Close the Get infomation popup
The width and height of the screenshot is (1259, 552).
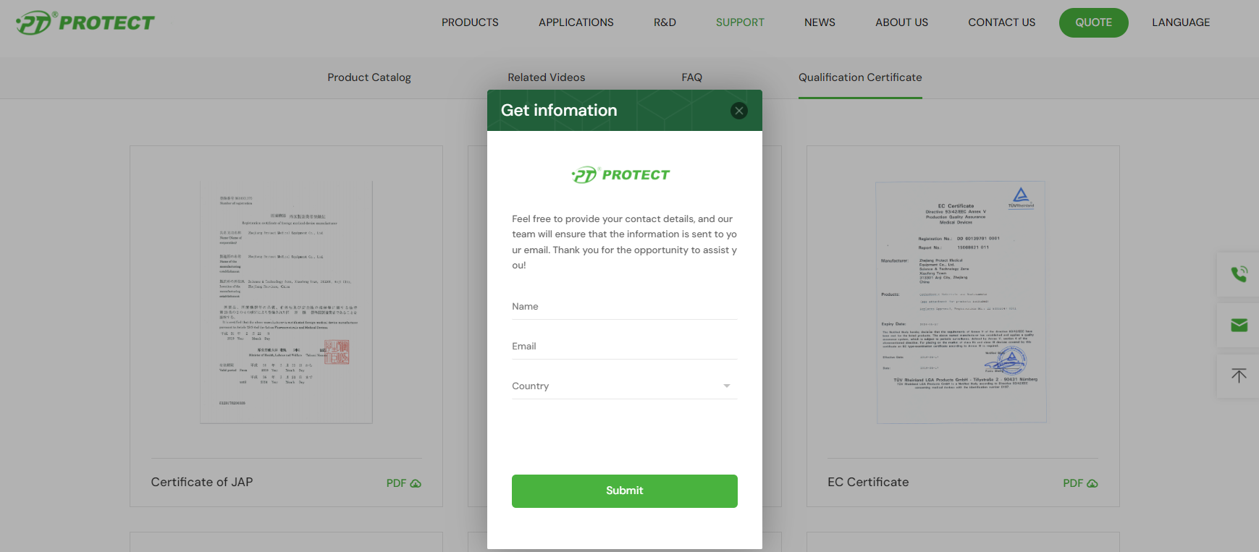click(738, 111)
